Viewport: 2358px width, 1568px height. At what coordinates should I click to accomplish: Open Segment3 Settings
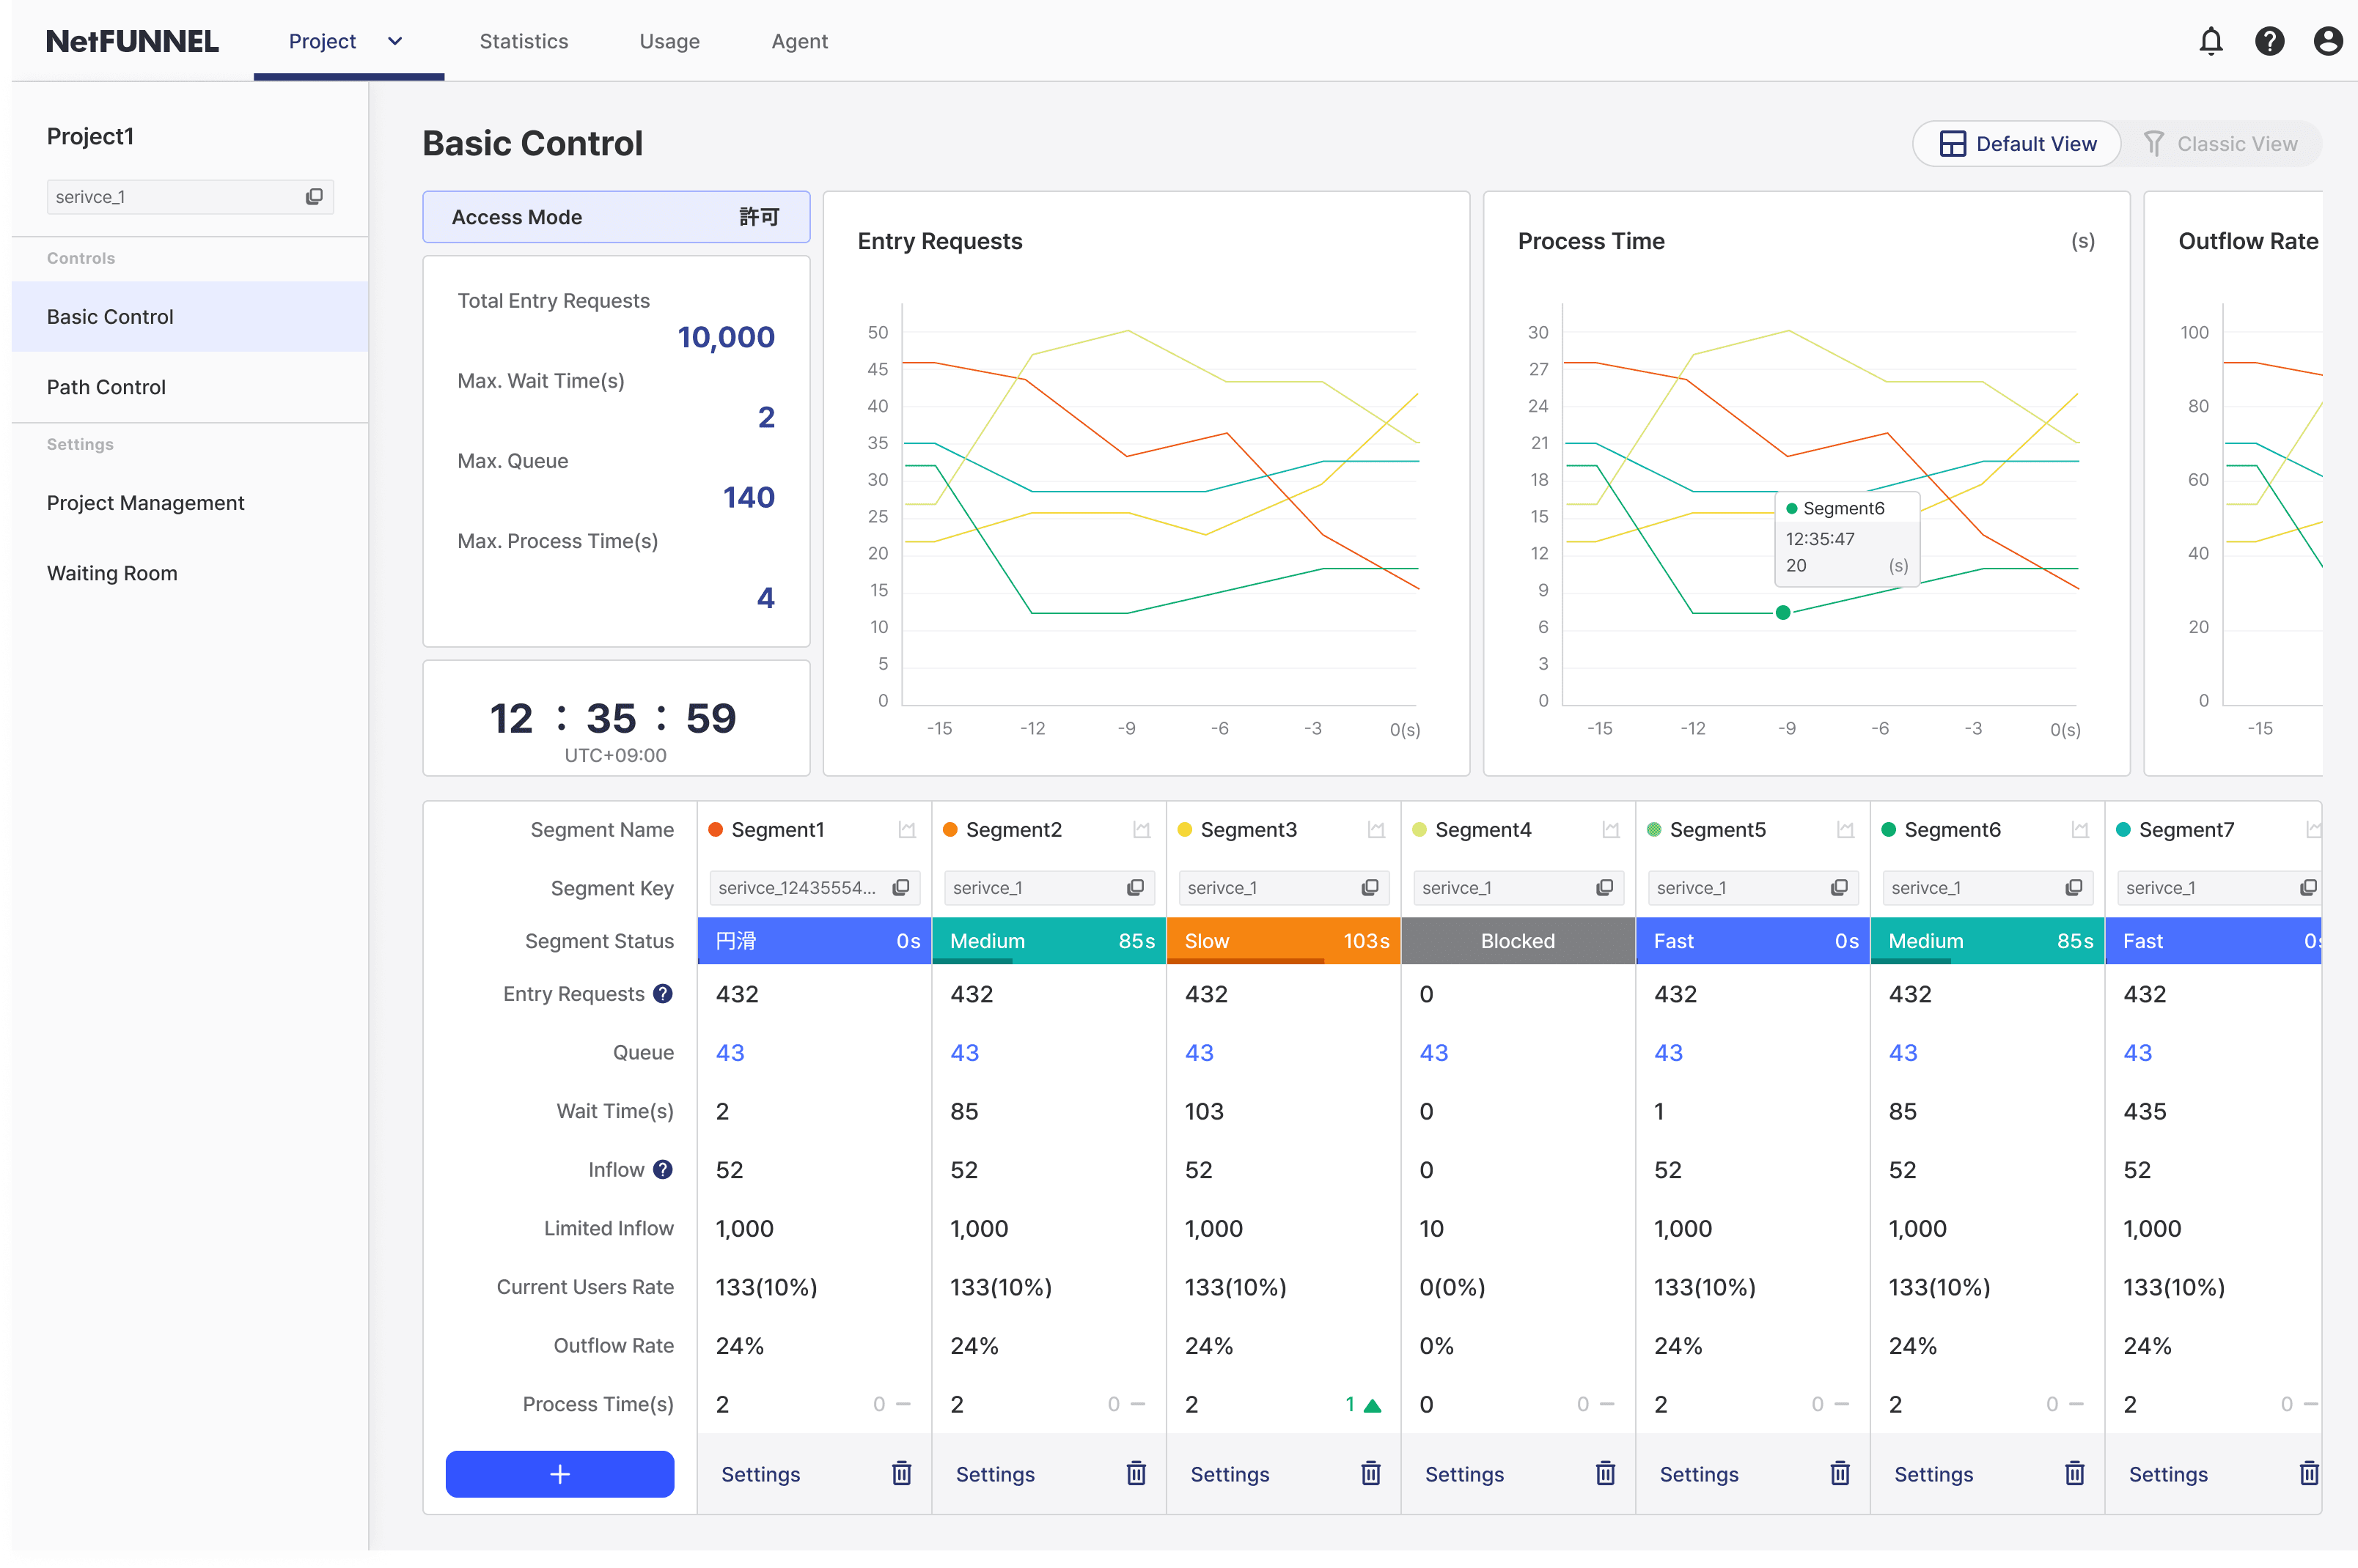click(x=1230, y=1474)
